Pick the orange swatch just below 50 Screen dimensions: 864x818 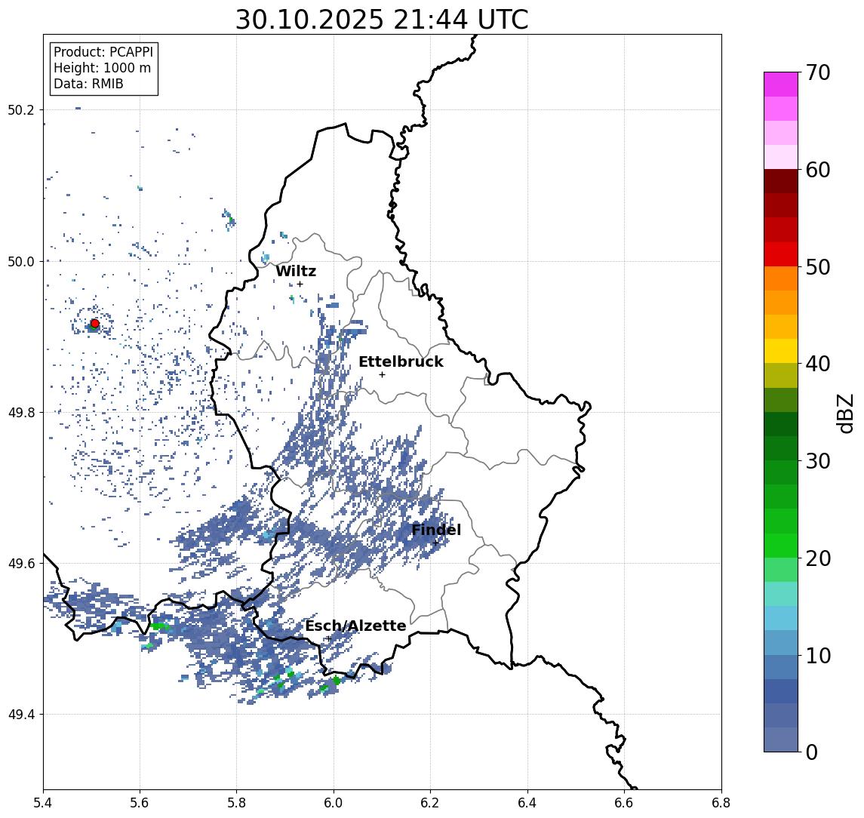point(781,279)
